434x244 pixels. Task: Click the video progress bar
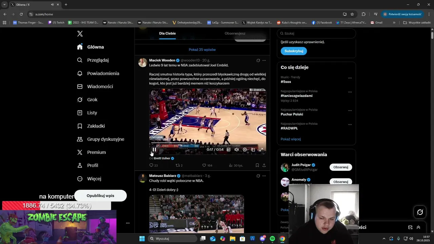[x=208, y=143]
